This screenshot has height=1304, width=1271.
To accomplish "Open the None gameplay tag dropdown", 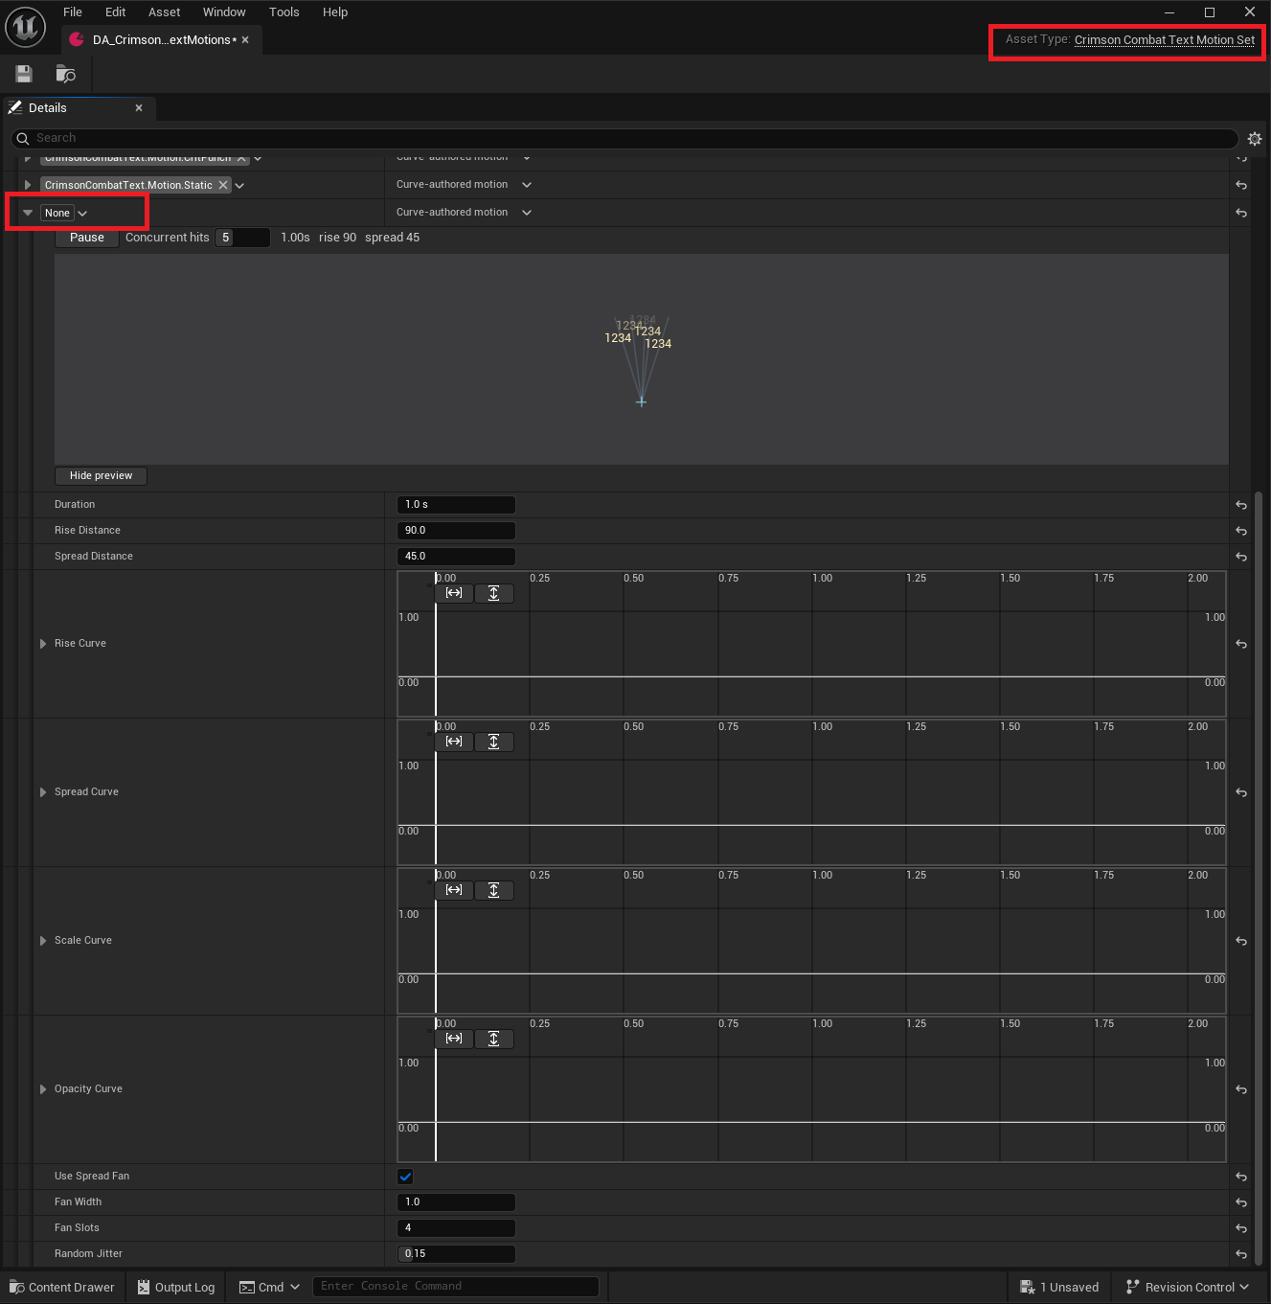I will tap(82, 213).
